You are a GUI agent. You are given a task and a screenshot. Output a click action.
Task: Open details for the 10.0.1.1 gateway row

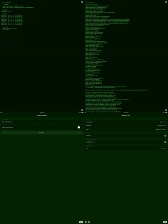(165, 136)
